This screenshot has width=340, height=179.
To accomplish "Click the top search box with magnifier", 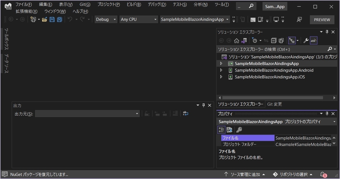I will tap(246, 6).
